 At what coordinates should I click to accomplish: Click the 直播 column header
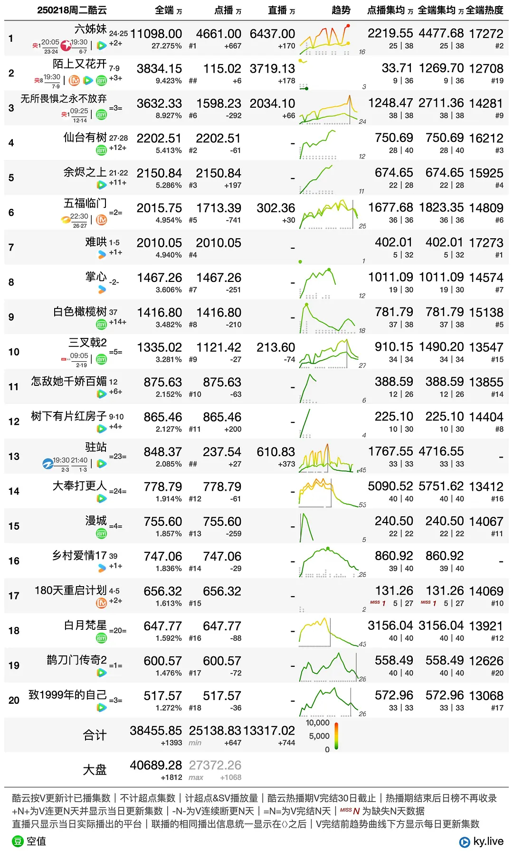coord(281,10)
